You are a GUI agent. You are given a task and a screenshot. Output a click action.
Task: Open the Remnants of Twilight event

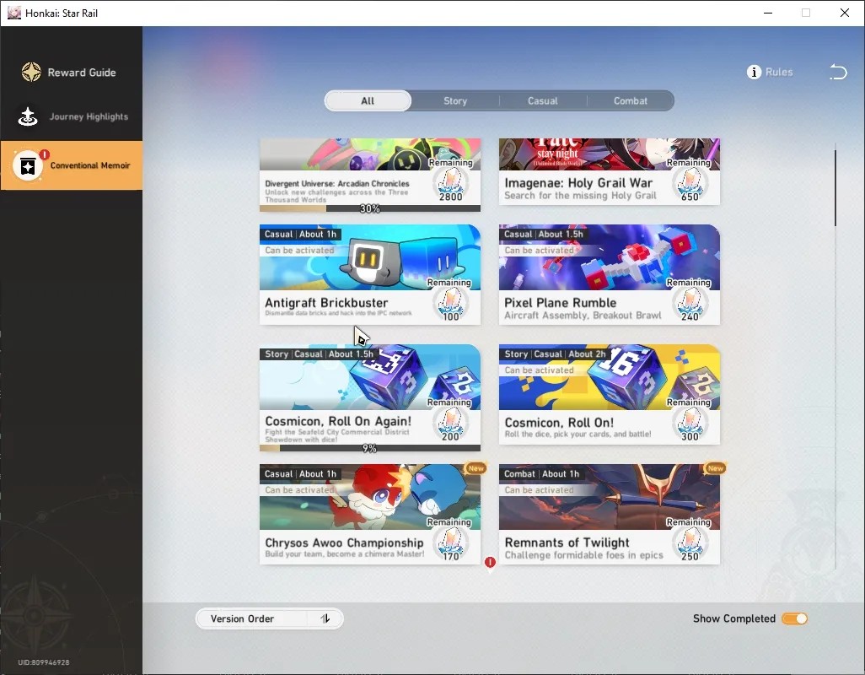tap(609, 514)
